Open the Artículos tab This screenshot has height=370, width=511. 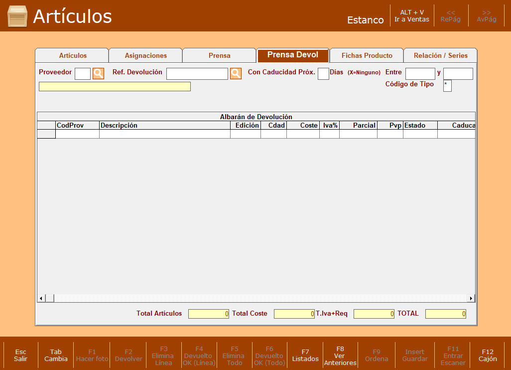pyautogui.click(x=72, y=55)
